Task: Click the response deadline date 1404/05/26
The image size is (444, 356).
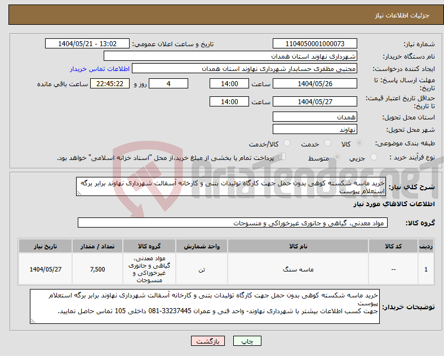Action: 314,83
